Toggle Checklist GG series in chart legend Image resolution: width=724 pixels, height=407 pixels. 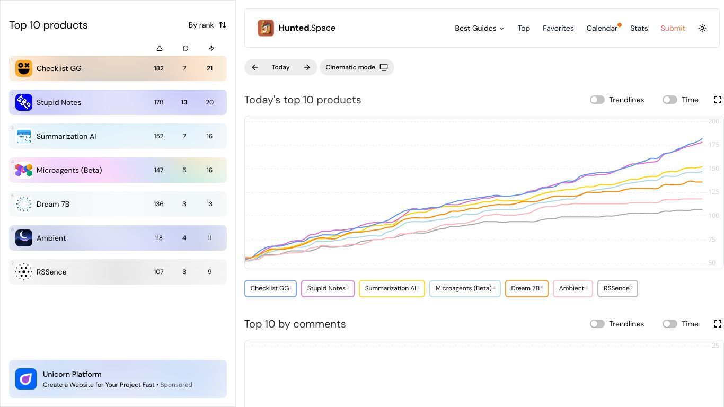270,288
